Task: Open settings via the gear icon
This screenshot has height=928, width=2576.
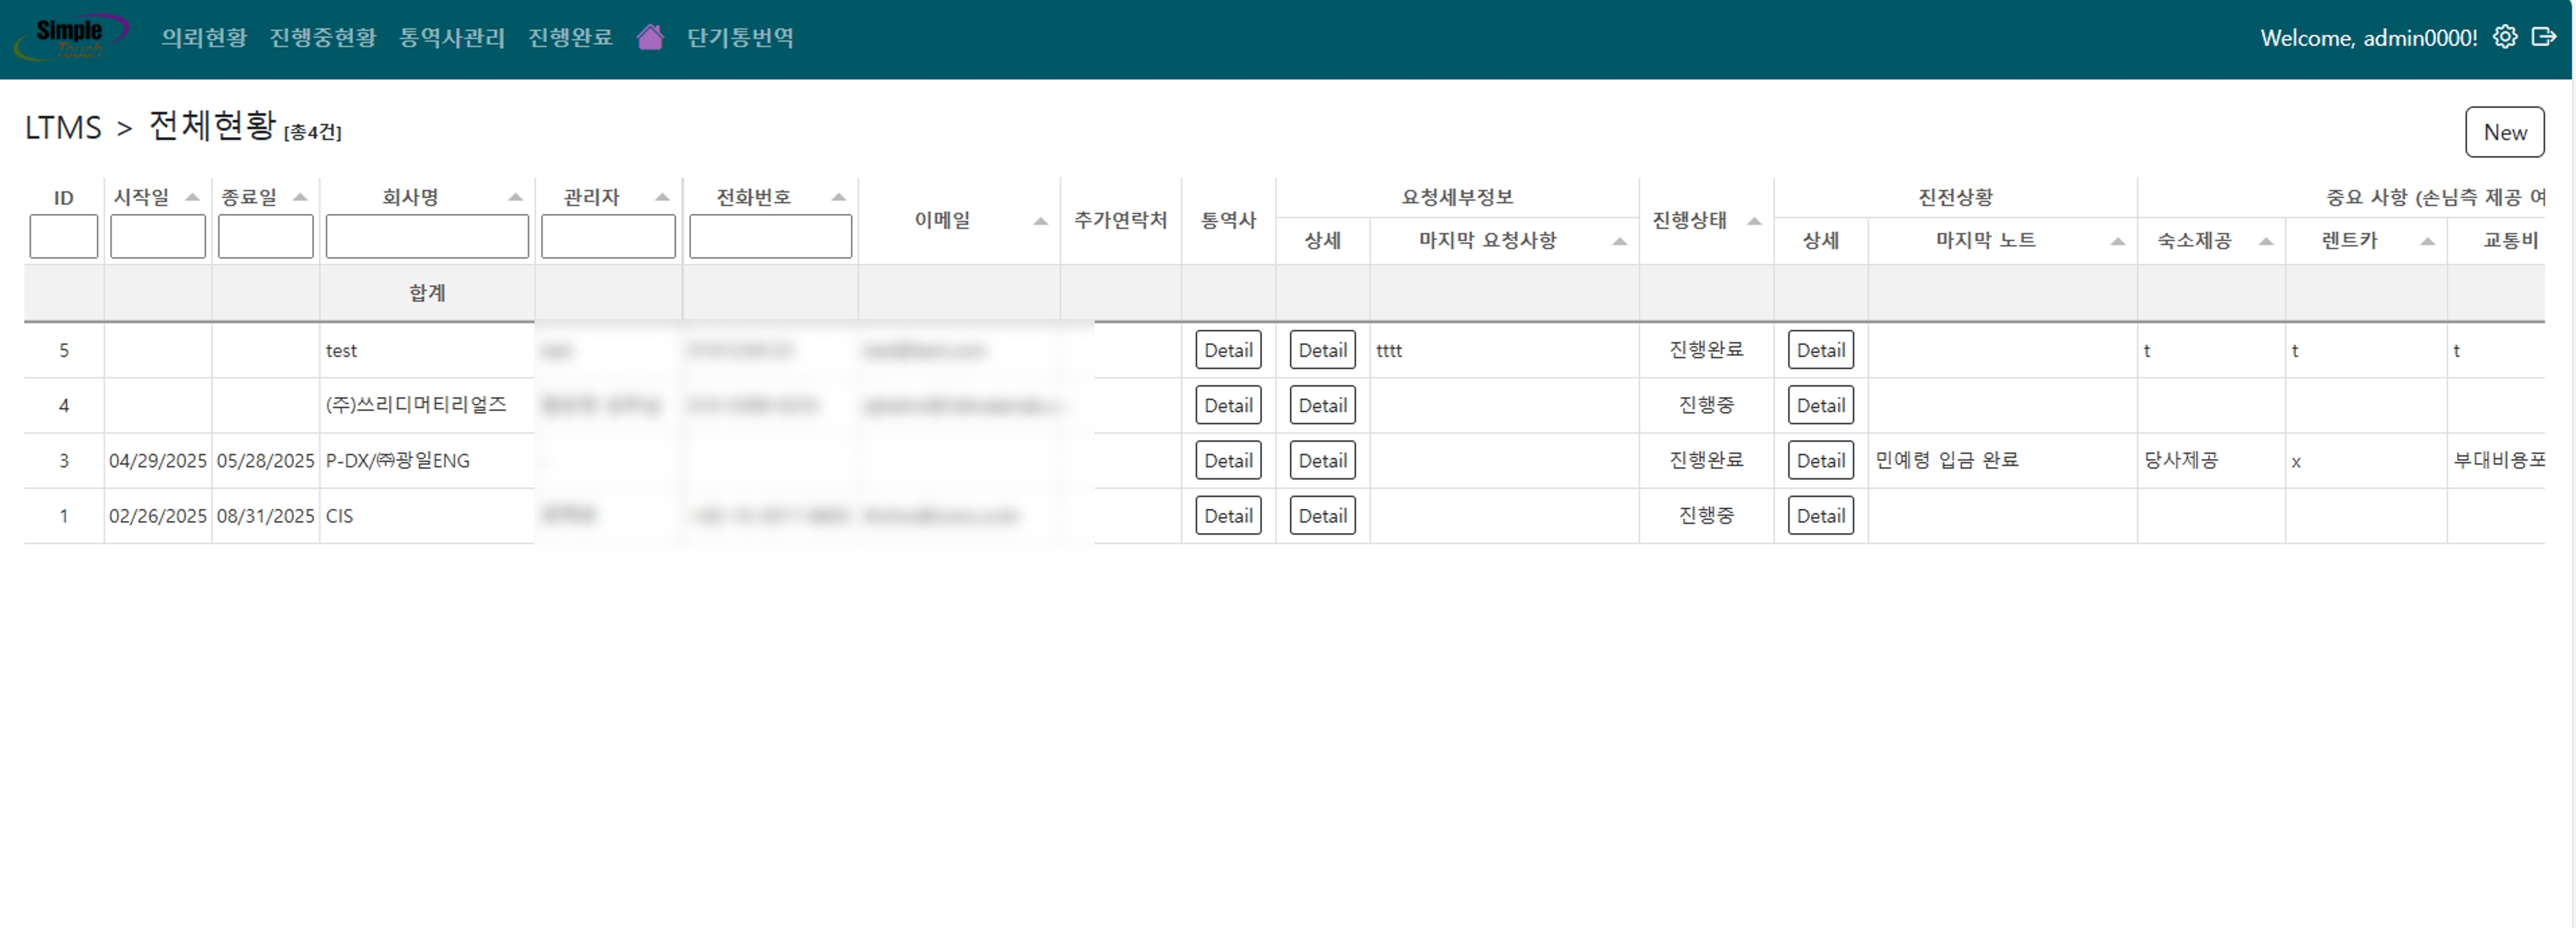Action: tap(2504, 37)
